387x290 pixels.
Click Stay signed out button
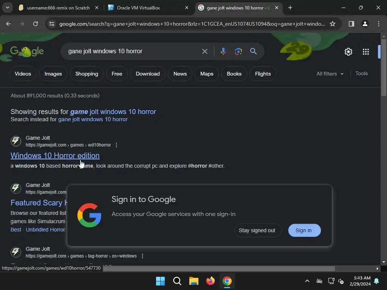click(257, 230)
